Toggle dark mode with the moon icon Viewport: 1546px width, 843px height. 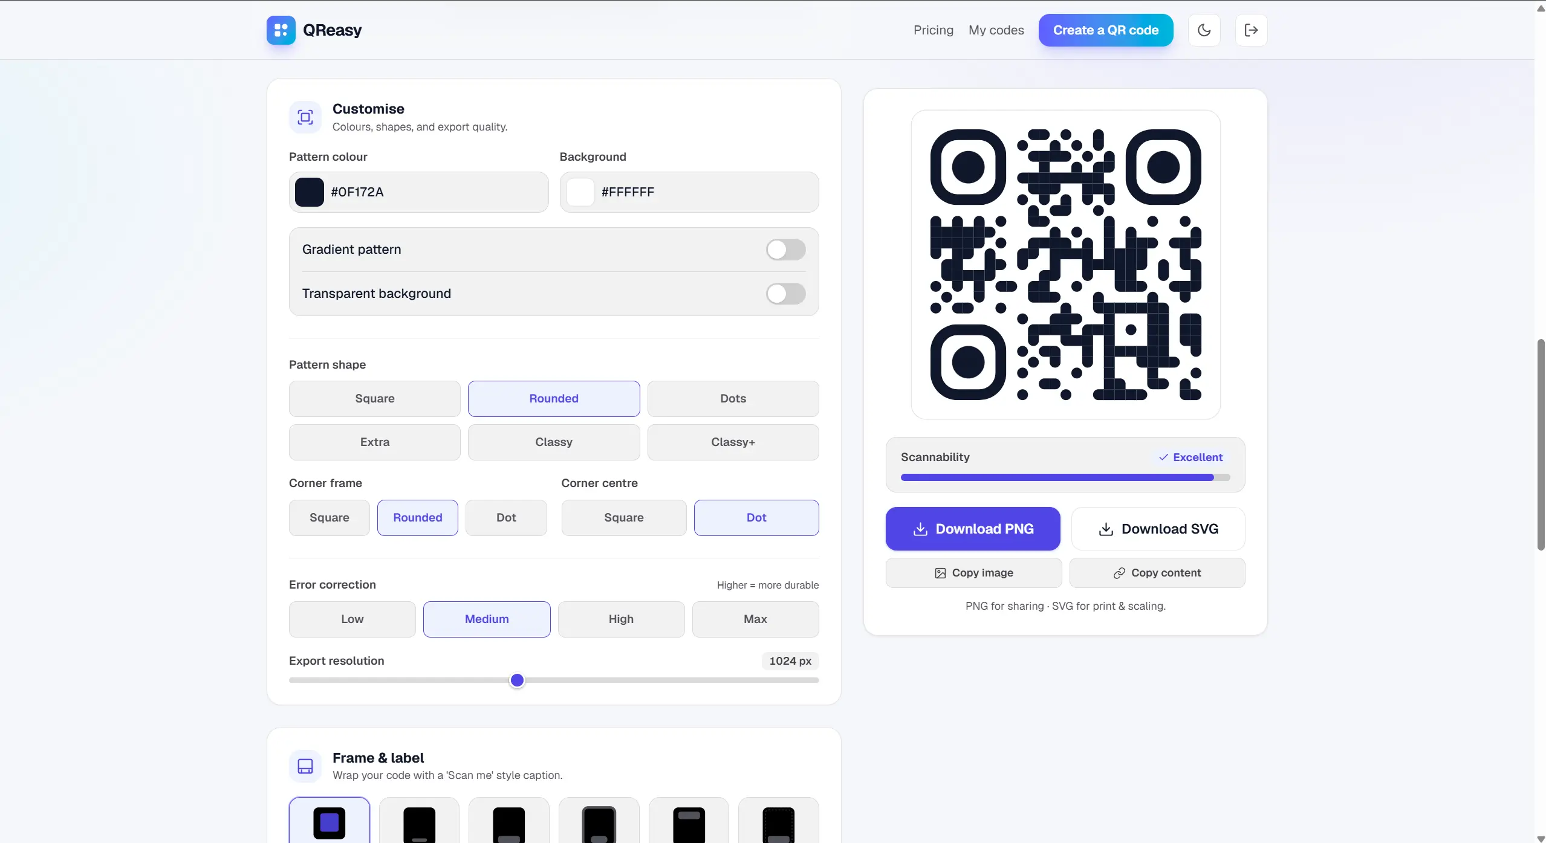[x=1204, y=30]
